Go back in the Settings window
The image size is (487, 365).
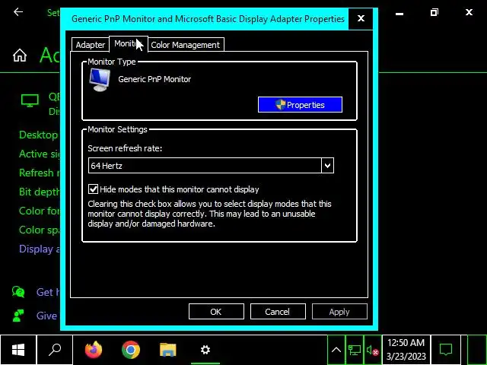tap(18, 12)
